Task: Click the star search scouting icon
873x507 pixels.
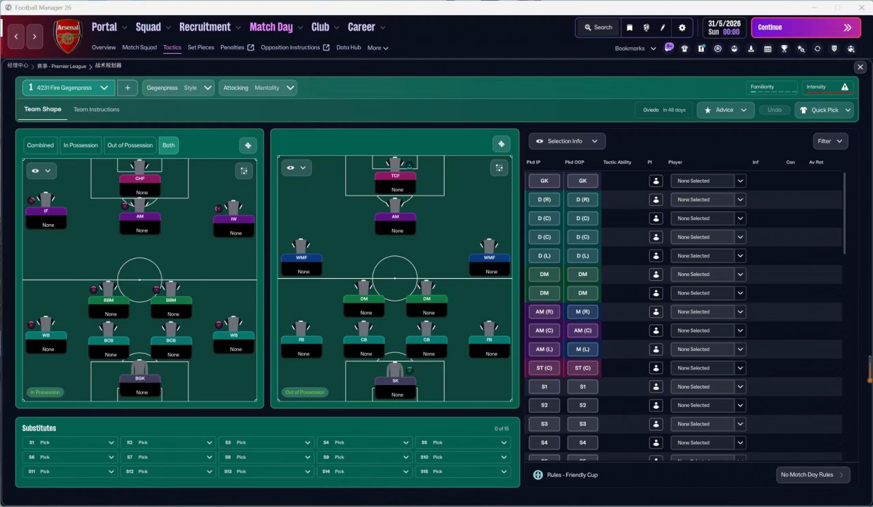Action: [801, 49]
